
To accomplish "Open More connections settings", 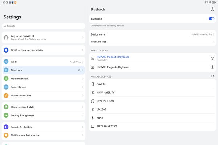I will 44,95.
